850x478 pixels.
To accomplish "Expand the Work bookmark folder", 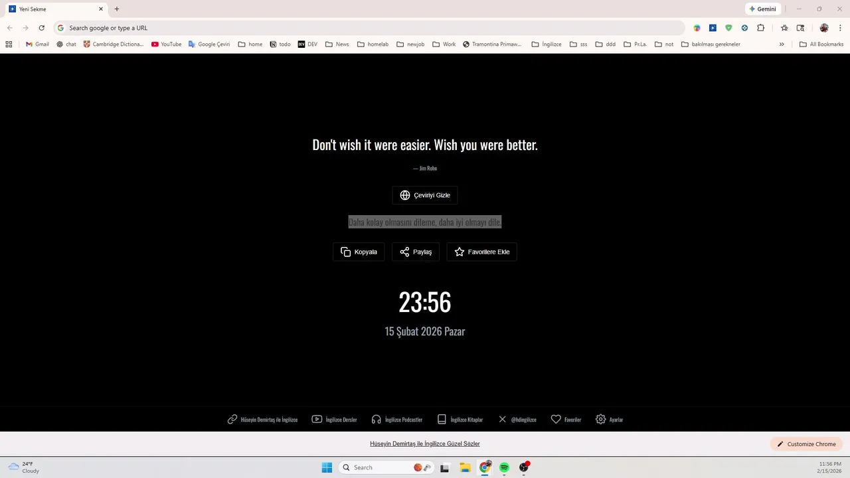I will tap(444, 44).
